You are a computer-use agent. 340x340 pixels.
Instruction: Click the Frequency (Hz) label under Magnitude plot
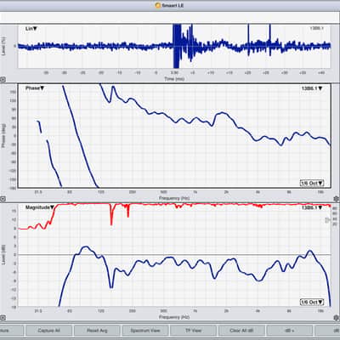point(174,317)
